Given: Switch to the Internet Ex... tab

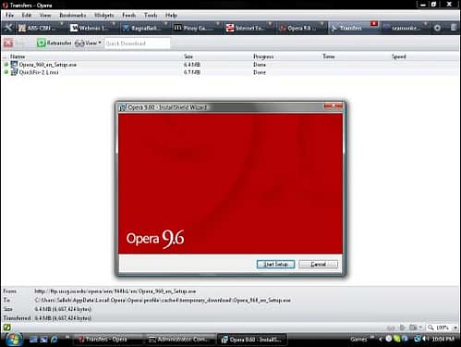Looking at the screenshot, I should [x=249, y=28].
